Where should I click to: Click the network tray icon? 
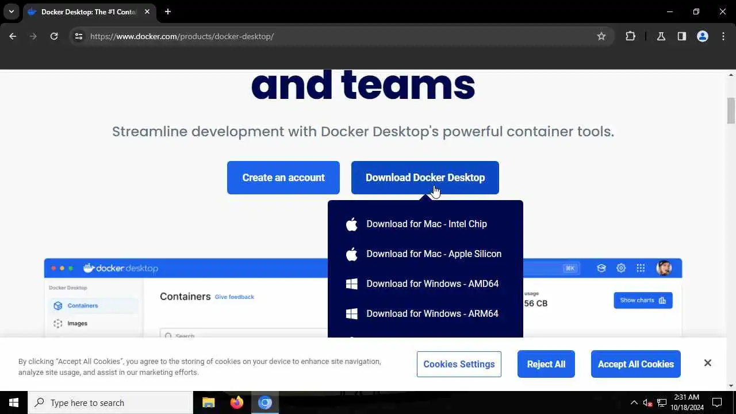click(x=662, y=402)
